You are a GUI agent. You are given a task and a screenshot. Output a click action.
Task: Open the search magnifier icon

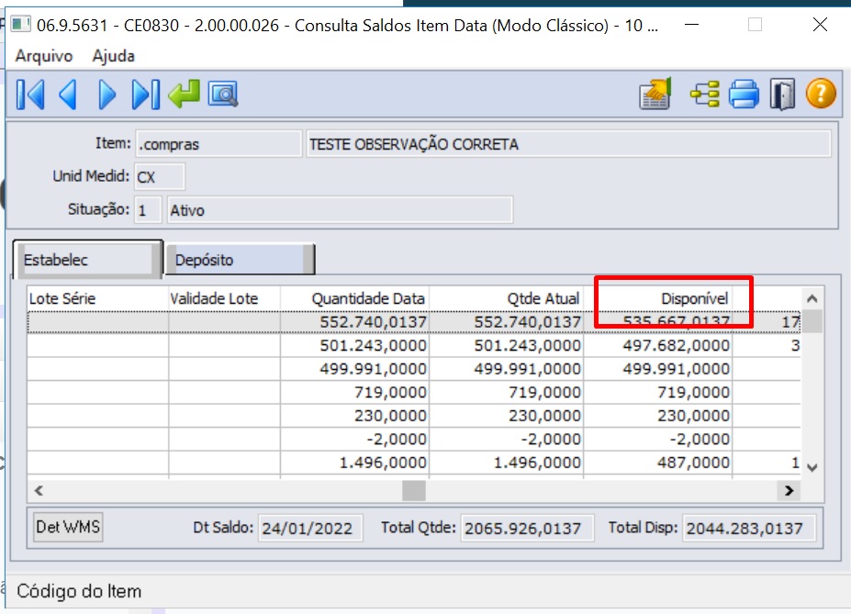pyautogui.click(x=222, y=95)
